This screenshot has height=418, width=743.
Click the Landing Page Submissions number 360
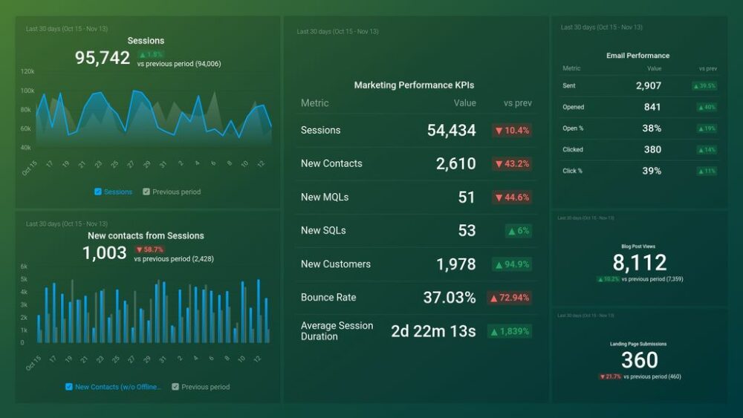(x=639, y=360)
